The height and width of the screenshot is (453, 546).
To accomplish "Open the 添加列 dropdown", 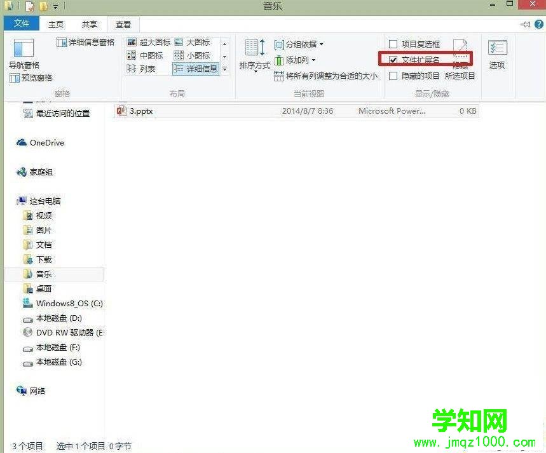I will 295,60.
